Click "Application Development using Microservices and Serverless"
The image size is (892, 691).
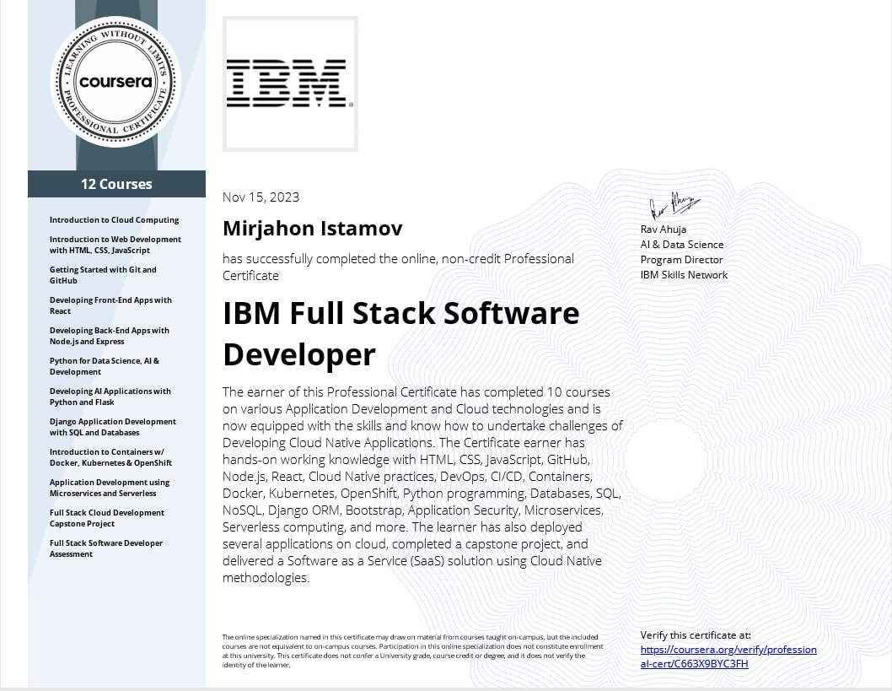pyautogui.click(x=110, y=488)
